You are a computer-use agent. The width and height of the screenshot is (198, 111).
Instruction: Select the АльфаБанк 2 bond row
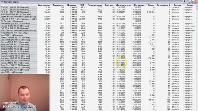[x=19, y=68]
